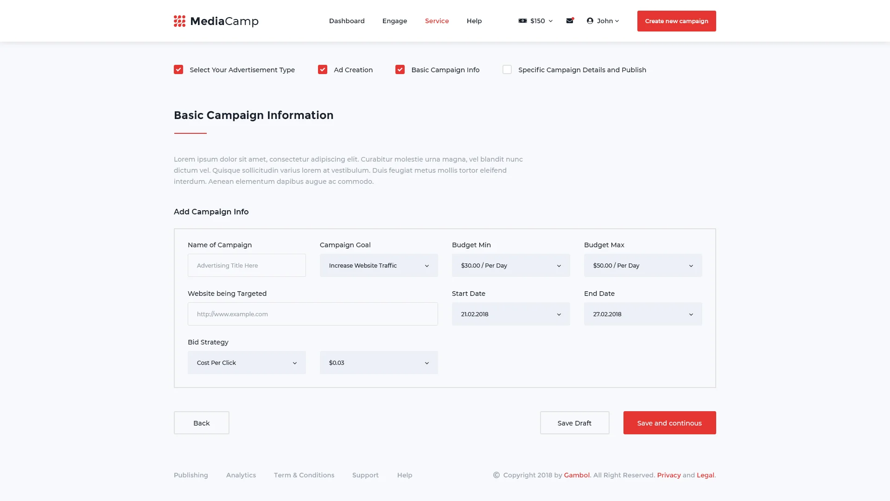The height and width of the screenshot is (501, 890).
Task: Toggle the Ad Creation checkbox
Action: click(x=323, y=69)
